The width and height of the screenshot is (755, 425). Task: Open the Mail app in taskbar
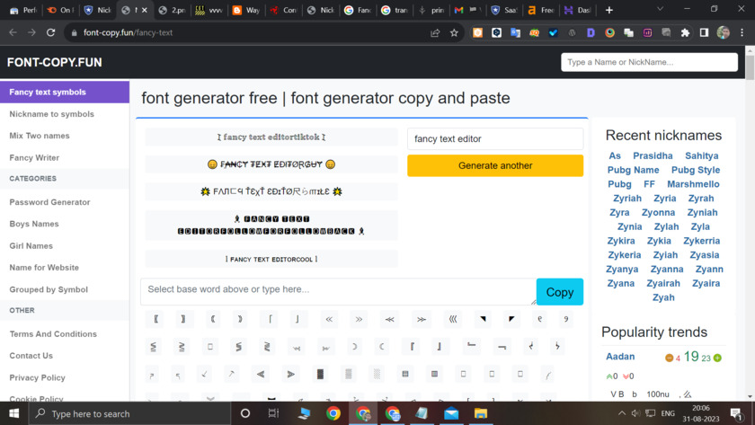(451, 413)
